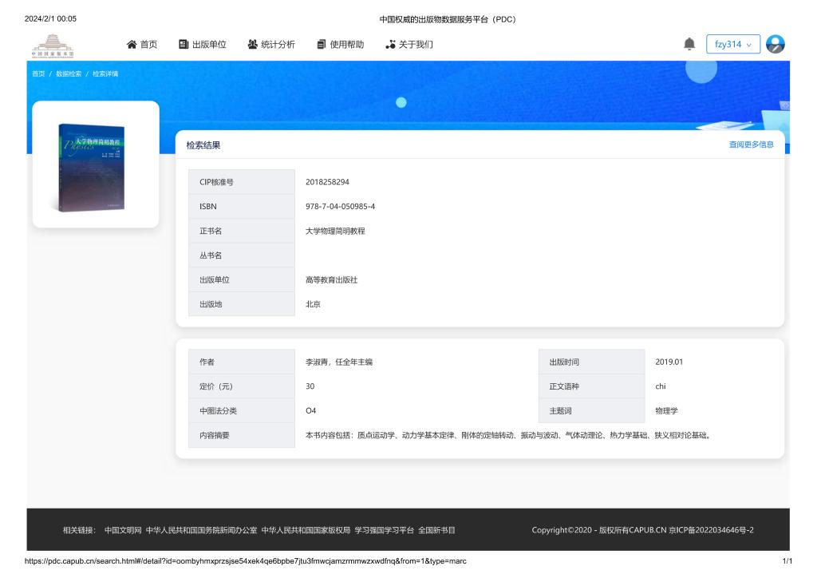Click classification value O4
Screen dimensions: 817x578
[310, 410]
